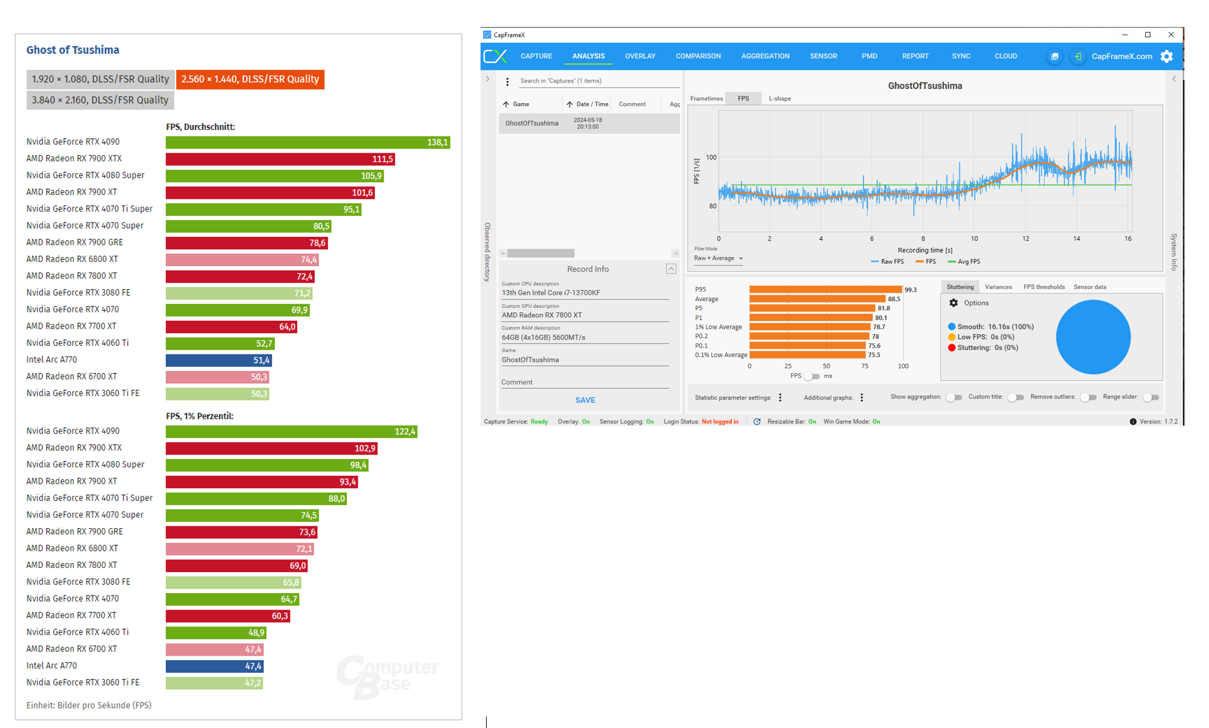Click the Custom RAM description field
Image resolution: width=1209 pixels, height=728 pixels.
pyautogui.click(x=585, y=337)
